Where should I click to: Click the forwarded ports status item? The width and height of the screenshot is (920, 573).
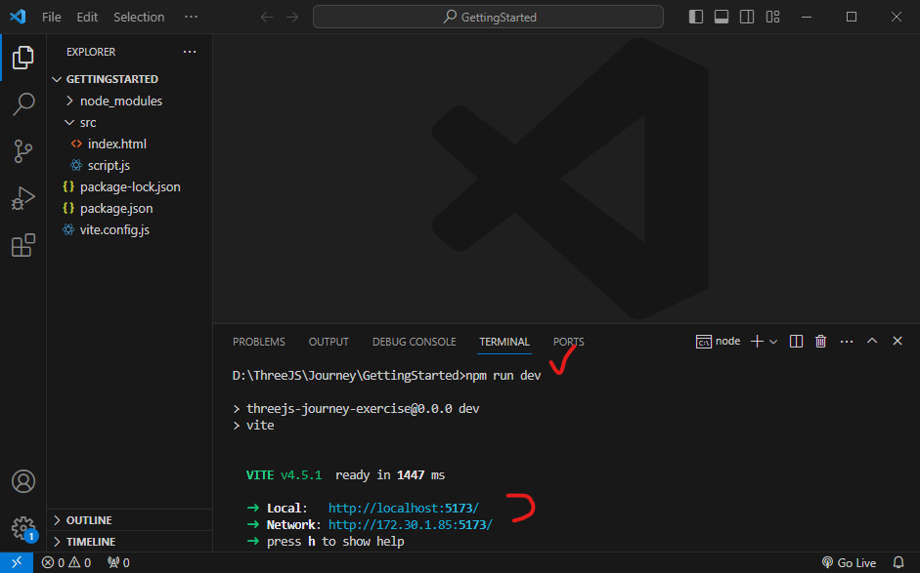(118, 562)
